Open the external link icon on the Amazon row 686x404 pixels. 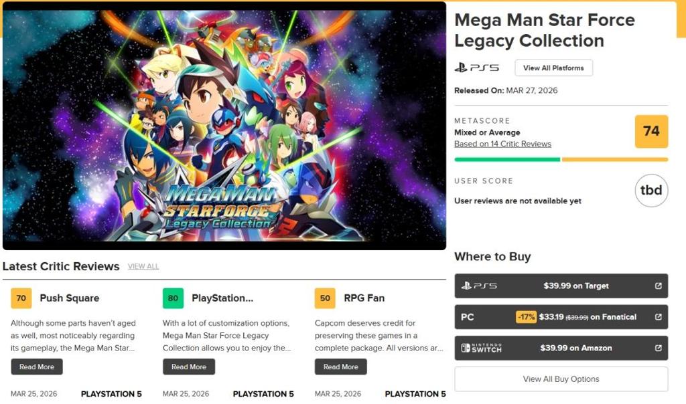click(657, 347)
